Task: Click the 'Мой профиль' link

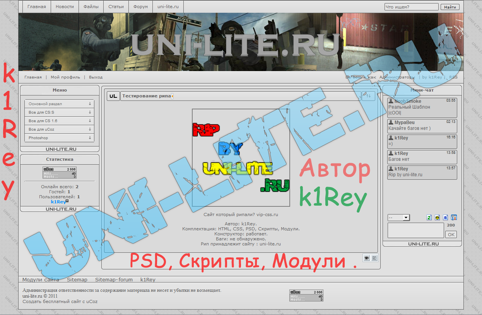Action: [65, 77]
